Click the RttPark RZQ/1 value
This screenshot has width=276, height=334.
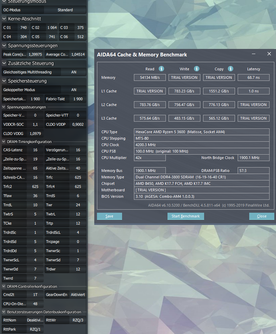[35, 329]
